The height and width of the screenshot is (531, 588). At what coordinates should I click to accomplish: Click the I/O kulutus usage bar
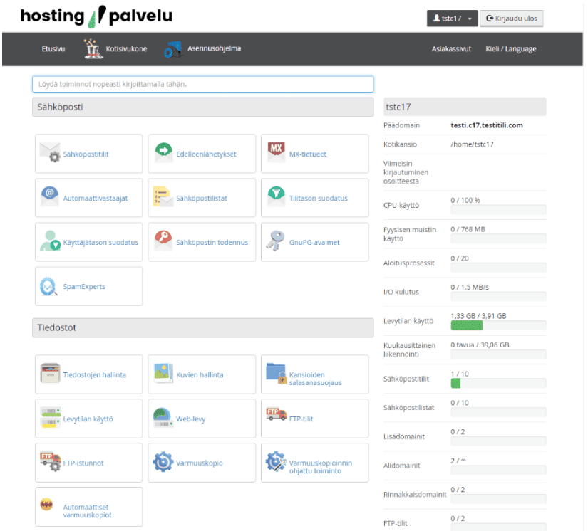pyautogui.click(x=498, y=297)
